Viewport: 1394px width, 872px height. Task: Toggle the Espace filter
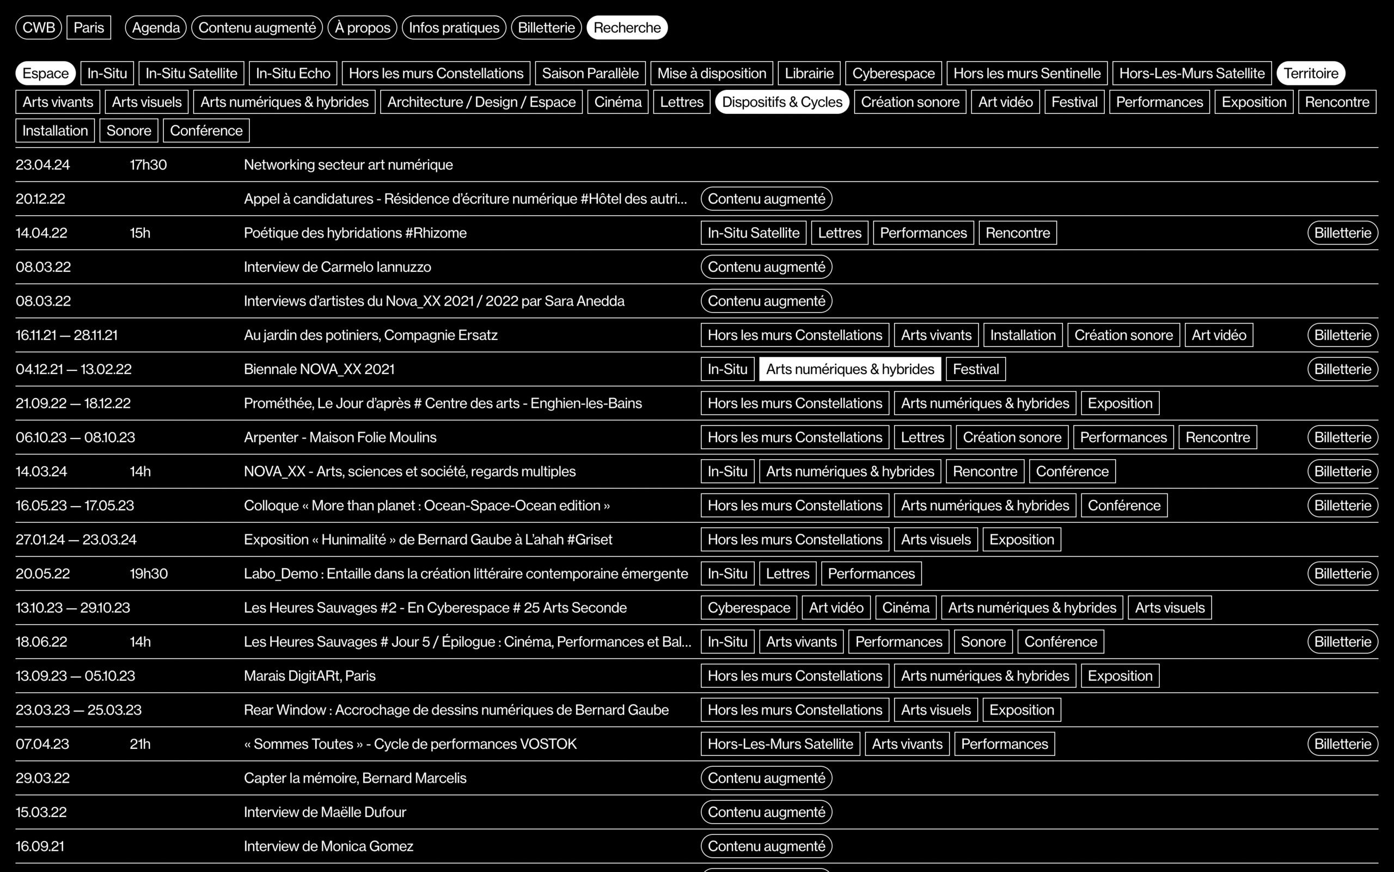[x=46, y=73]
